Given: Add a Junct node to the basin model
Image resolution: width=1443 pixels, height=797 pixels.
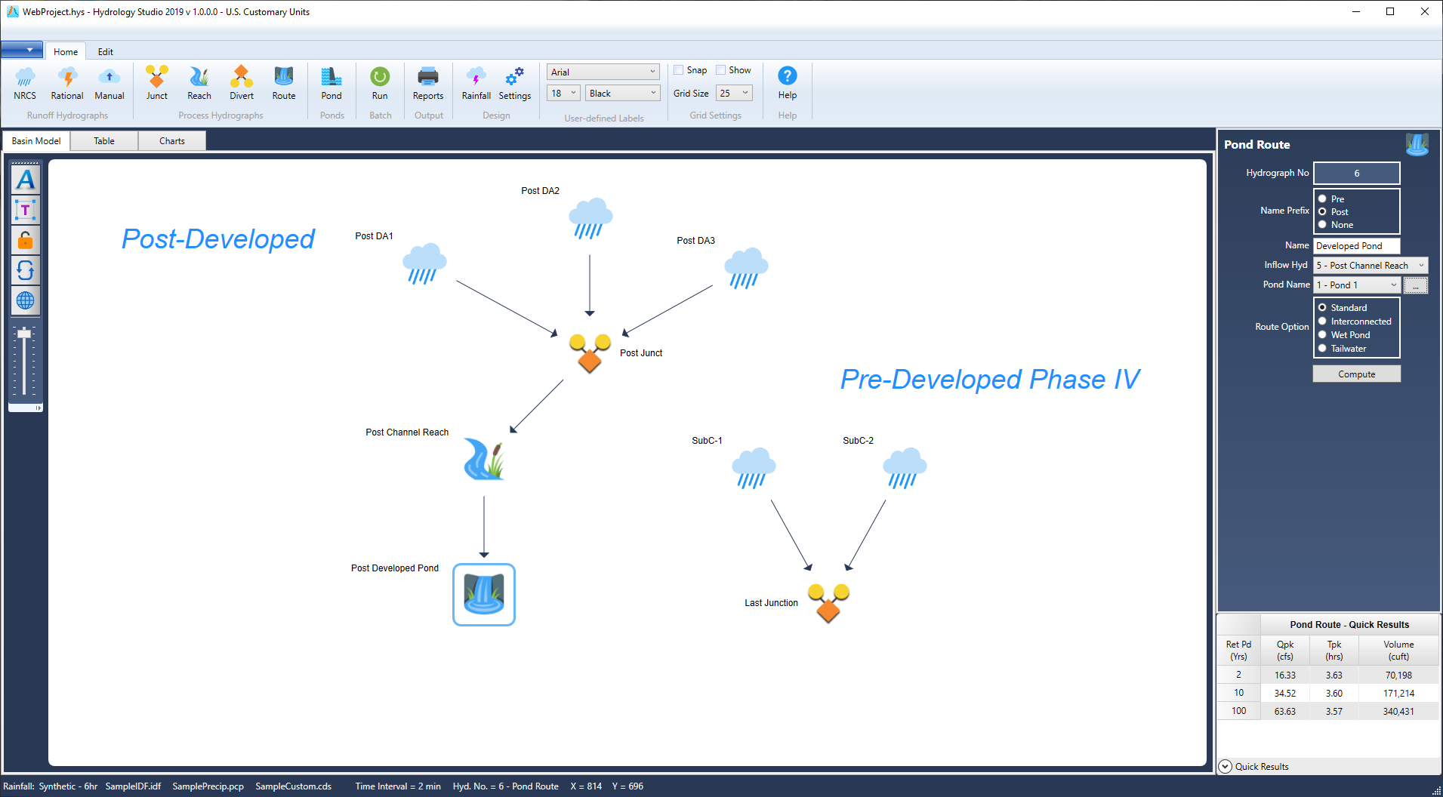Looking at the screenshot, I should coord(156,83).
